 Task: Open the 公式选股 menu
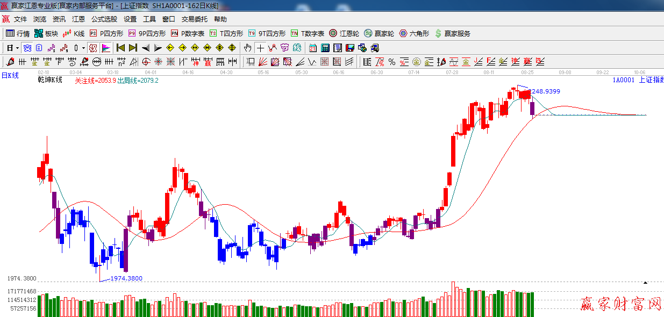[x=104, y=19]
